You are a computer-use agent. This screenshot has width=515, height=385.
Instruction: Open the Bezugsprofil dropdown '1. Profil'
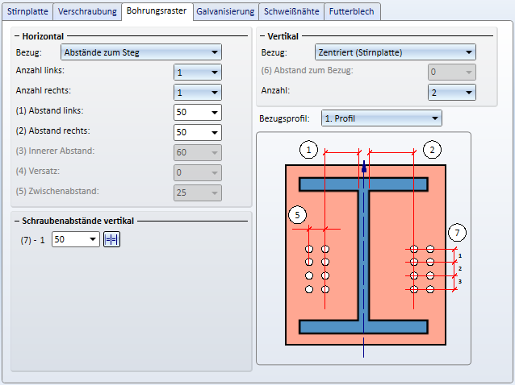382,118
